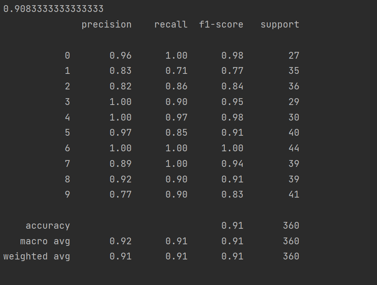Screen dimensions: 377x285
Task: Select support value 30 for class 4
Action: [x=294, y=117]
